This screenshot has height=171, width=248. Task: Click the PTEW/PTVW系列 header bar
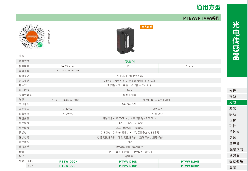coord(118,18)
